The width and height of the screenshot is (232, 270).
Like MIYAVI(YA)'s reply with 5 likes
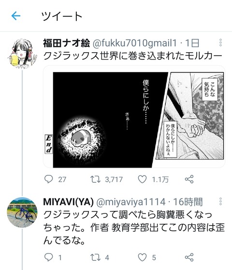143,257
